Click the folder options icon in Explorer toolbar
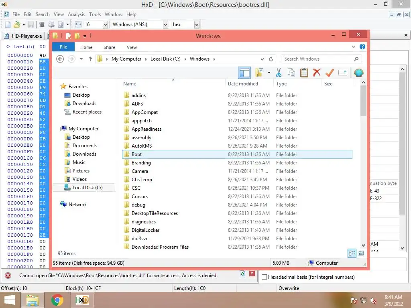 pos(259,73)
